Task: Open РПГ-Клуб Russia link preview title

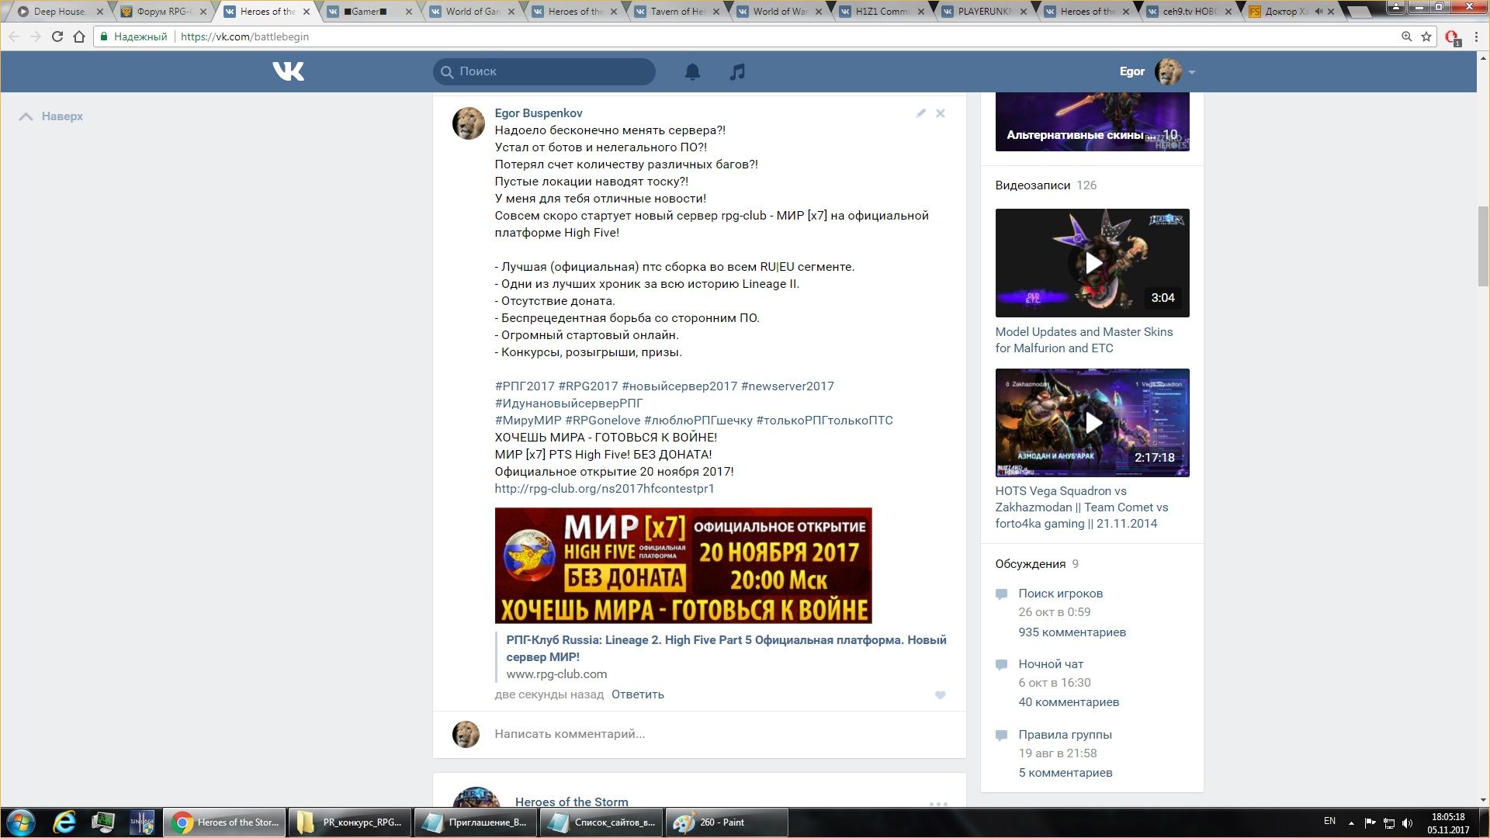Action: 726,649
